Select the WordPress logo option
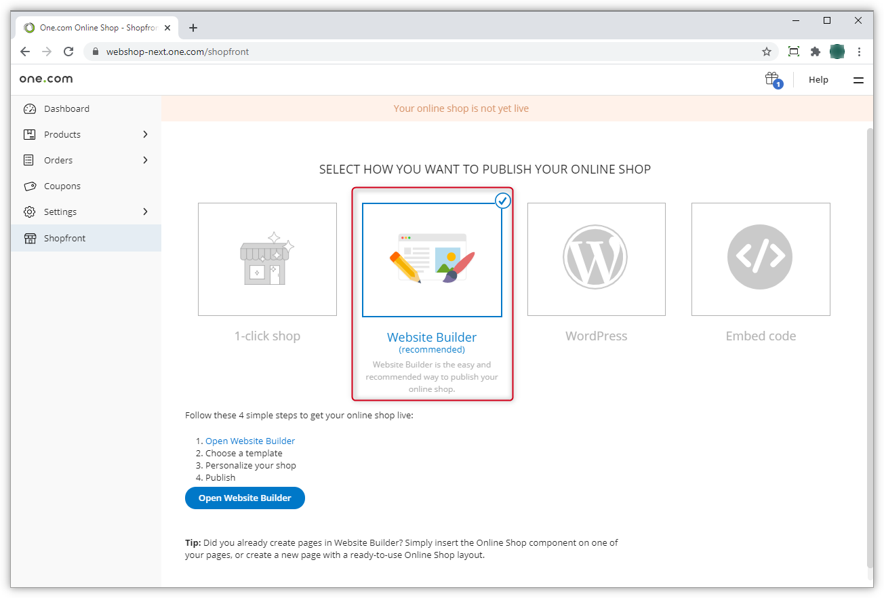The image size is (884, 598). 597,259
